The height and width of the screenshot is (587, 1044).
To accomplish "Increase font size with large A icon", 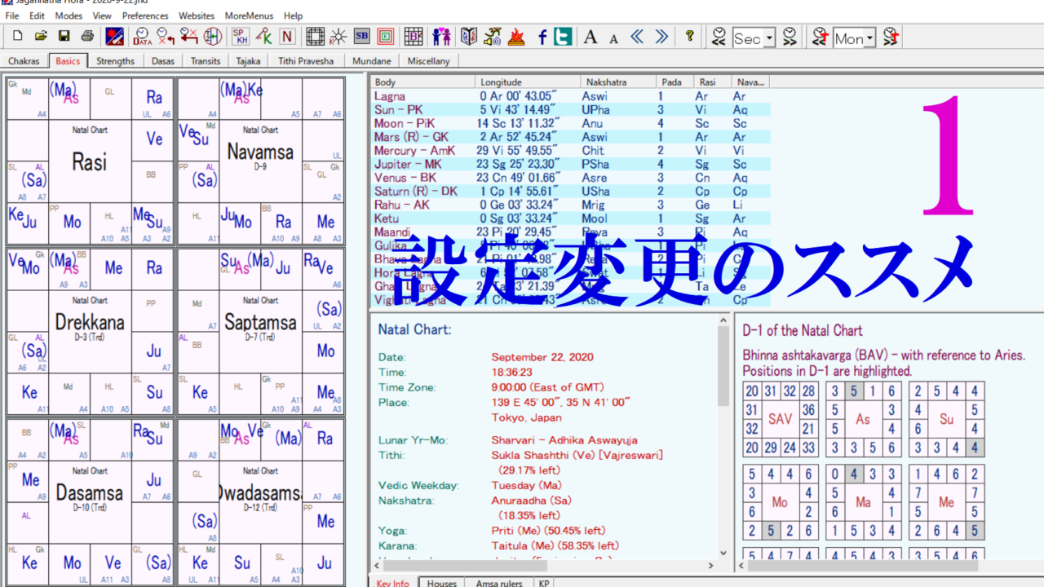I will [591, 37].
